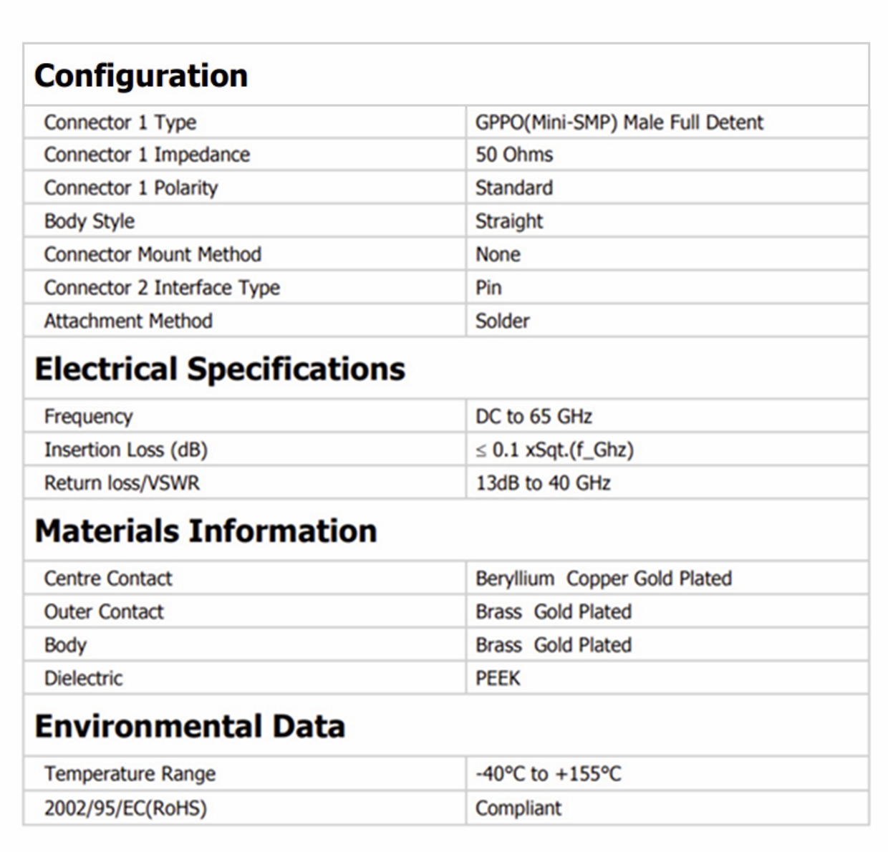888x852 pixels.
Task: Click the GPPO(Mini-SMP) Male Full Detent value
Action: tap(619, 122)
